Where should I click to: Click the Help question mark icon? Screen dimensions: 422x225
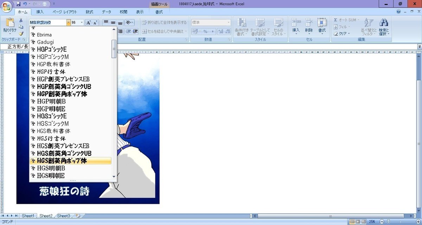click(x=399, y=12)
